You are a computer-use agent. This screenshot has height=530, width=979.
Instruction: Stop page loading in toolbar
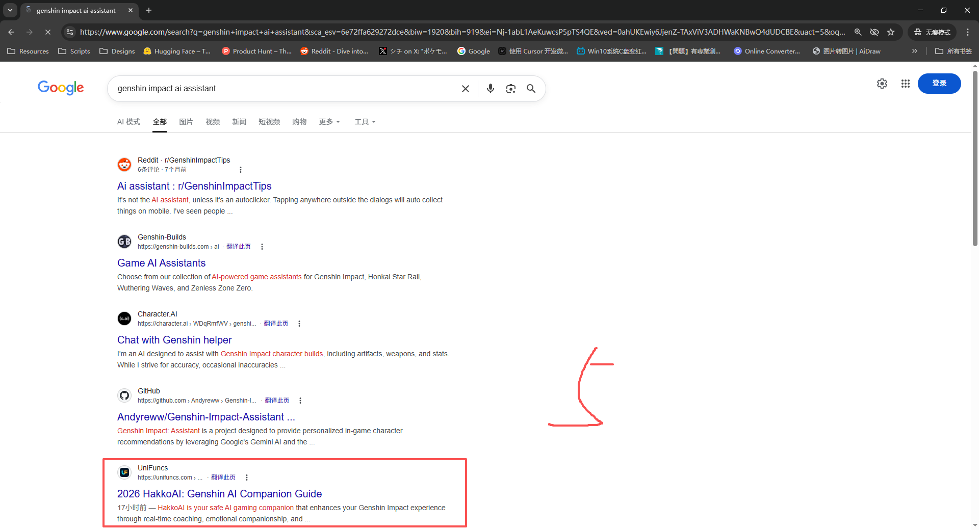(47, 32)
